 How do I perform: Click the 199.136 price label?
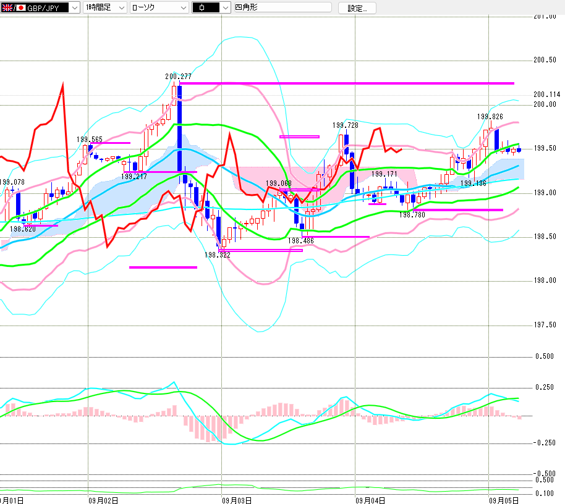[x=474, y=183]
